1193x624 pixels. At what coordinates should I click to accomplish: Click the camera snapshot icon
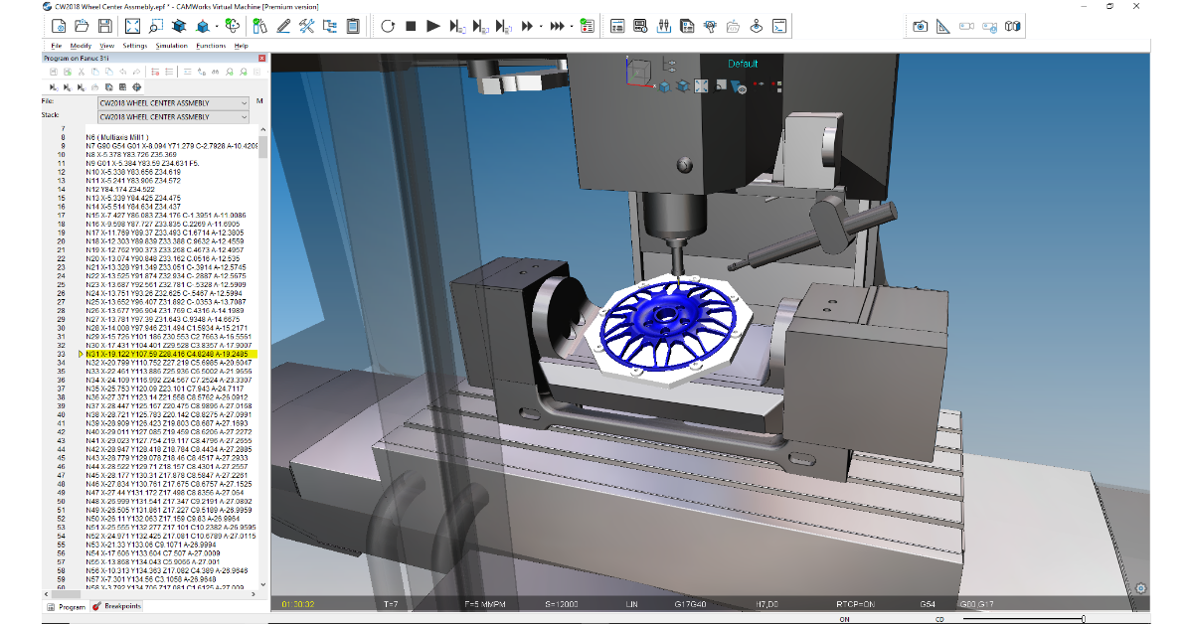click(921, 27)
